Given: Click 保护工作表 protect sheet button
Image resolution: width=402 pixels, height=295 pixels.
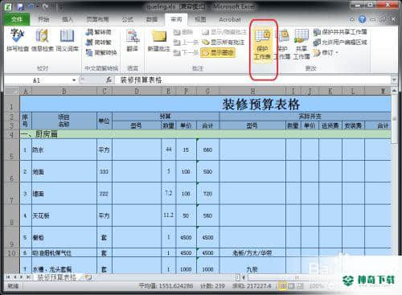Looking at the screenshot, I should 262,45.
